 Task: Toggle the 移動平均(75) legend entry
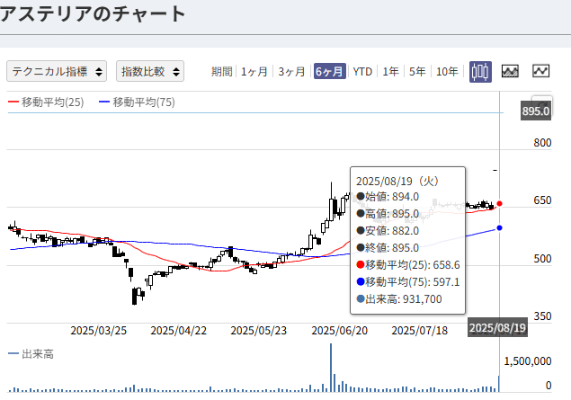pyautogui.click(x=137, y=102)
